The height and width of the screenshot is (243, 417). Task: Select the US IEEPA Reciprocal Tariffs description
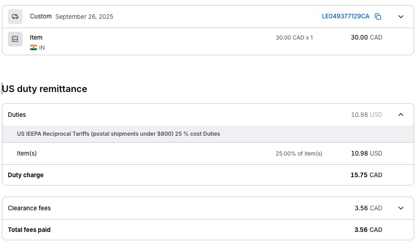pyautogui.click(x=118, y=134)
